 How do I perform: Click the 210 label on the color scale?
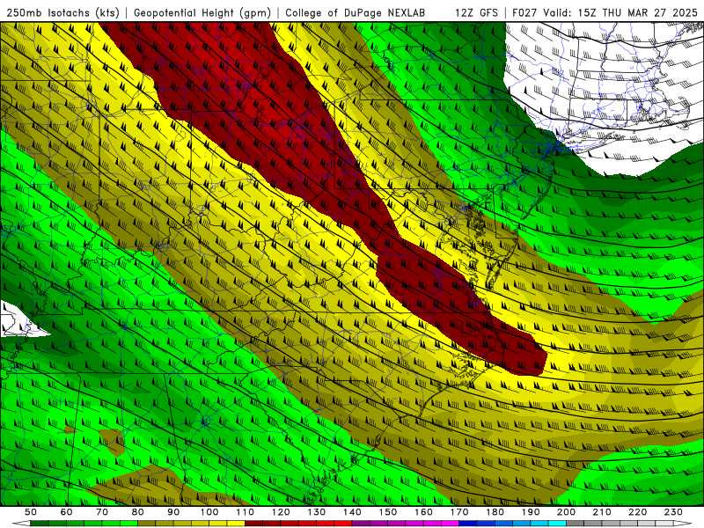pos(602,512)
